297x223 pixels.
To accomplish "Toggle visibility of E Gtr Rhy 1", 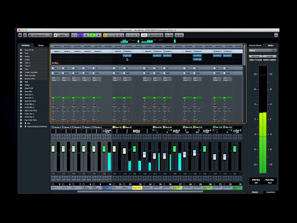I will [x=21, y=104].
